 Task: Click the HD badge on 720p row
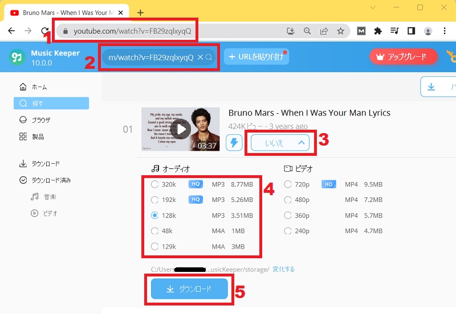point(329,184)
